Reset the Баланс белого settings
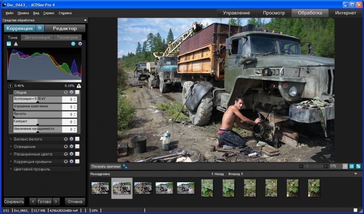Viewport: 364px width, 214px height. click(x=66, y=139)
